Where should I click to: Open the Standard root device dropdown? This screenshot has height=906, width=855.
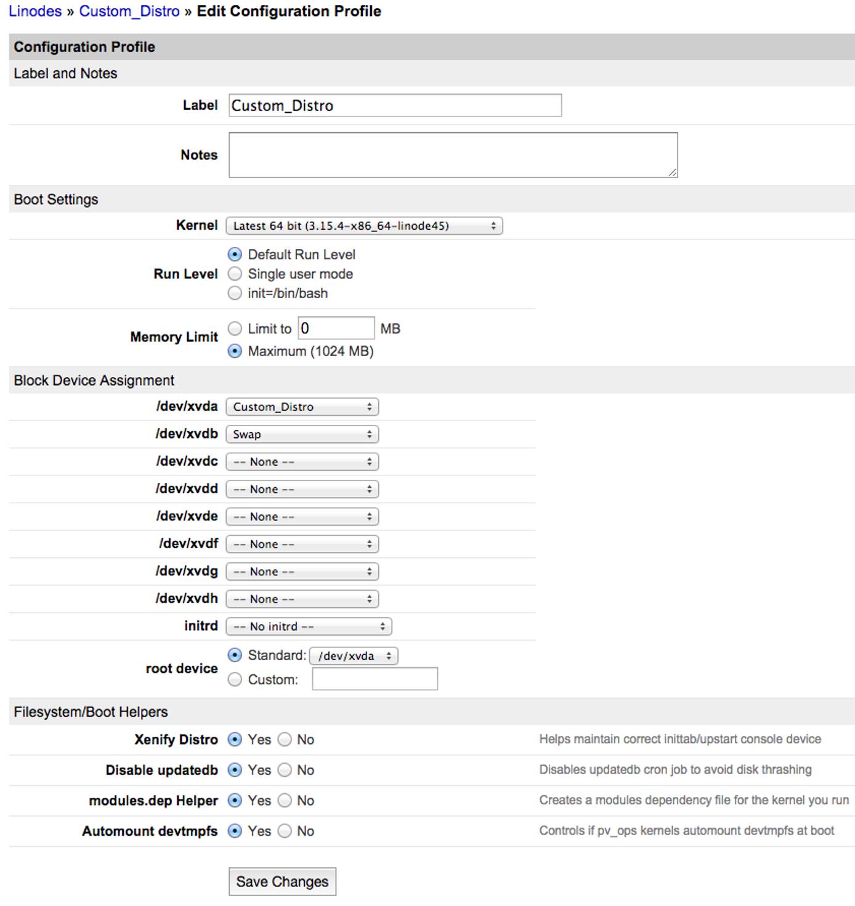[354, 655]
